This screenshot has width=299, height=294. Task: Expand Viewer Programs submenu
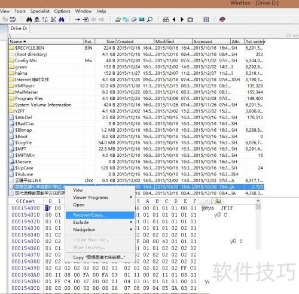100,198
